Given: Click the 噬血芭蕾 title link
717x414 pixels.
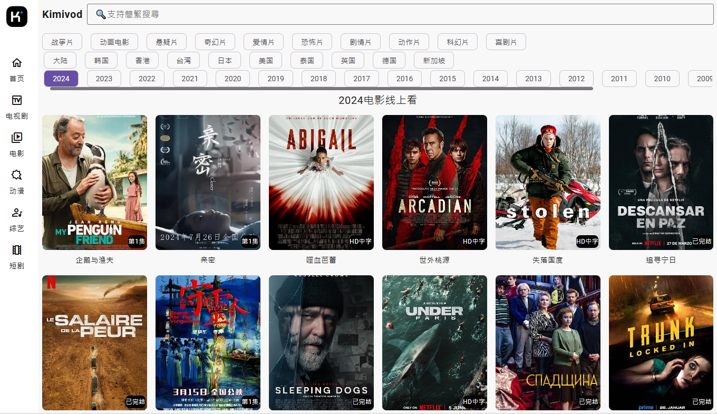Looking at the screenshot, I should pos(321,260).
